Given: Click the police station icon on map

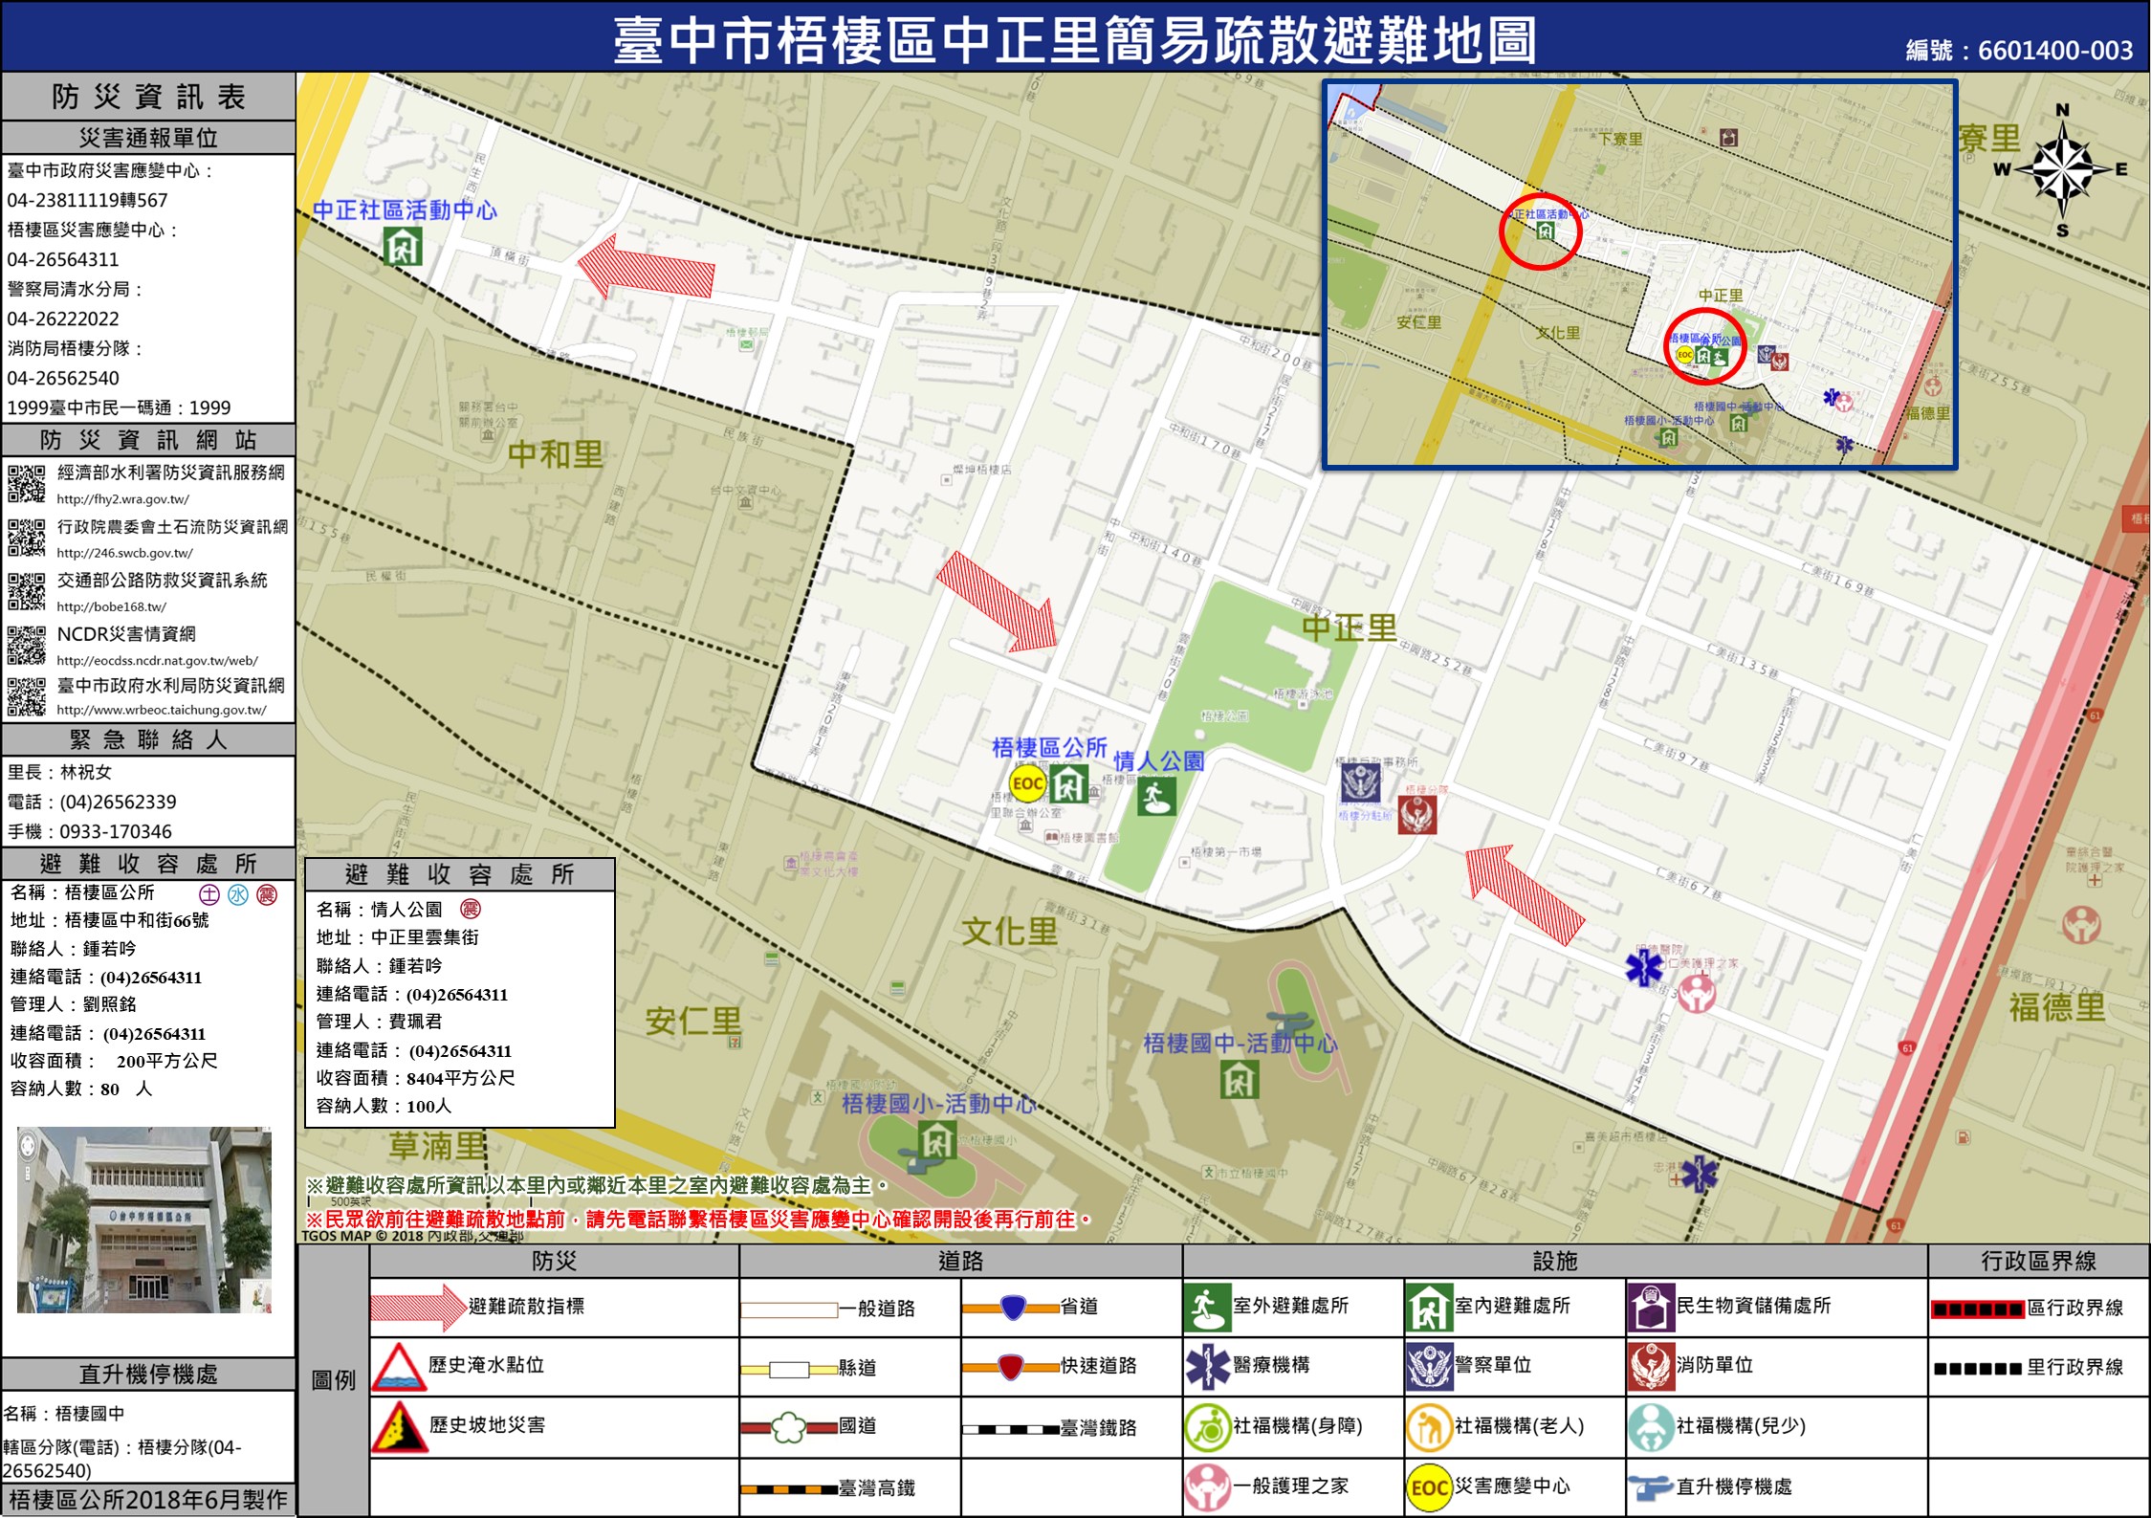Looking at the screenshot, I should click(1359, 783).
